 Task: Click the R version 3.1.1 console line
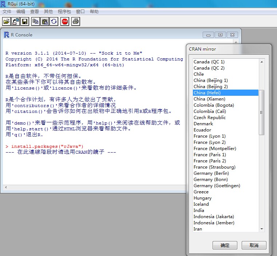[74, 53]
